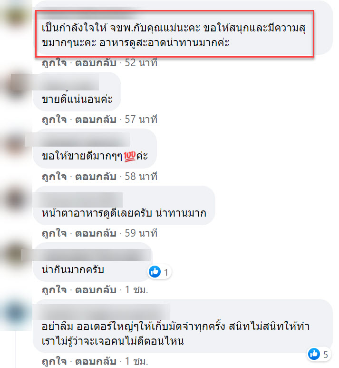This screenshot has height=368, width=339.
Task: Open the 59 นาที timestamp link
Action: 141,233
